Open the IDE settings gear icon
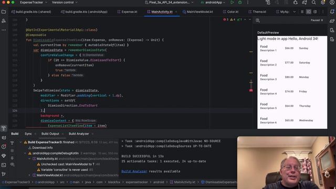Screen dimensions: 336x189 click(323, 2)
